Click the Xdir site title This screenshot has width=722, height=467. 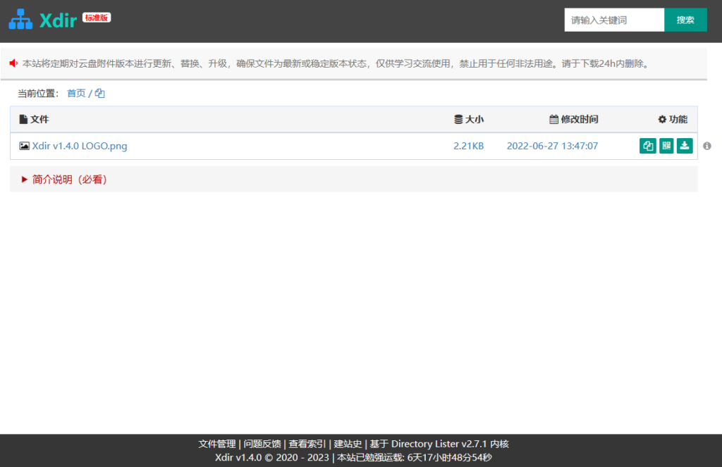point(58,20)
